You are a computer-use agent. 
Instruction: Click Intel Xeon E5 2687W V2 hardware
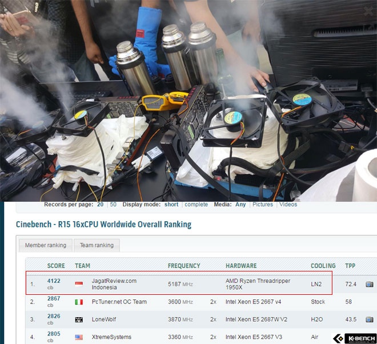[256, 319]
